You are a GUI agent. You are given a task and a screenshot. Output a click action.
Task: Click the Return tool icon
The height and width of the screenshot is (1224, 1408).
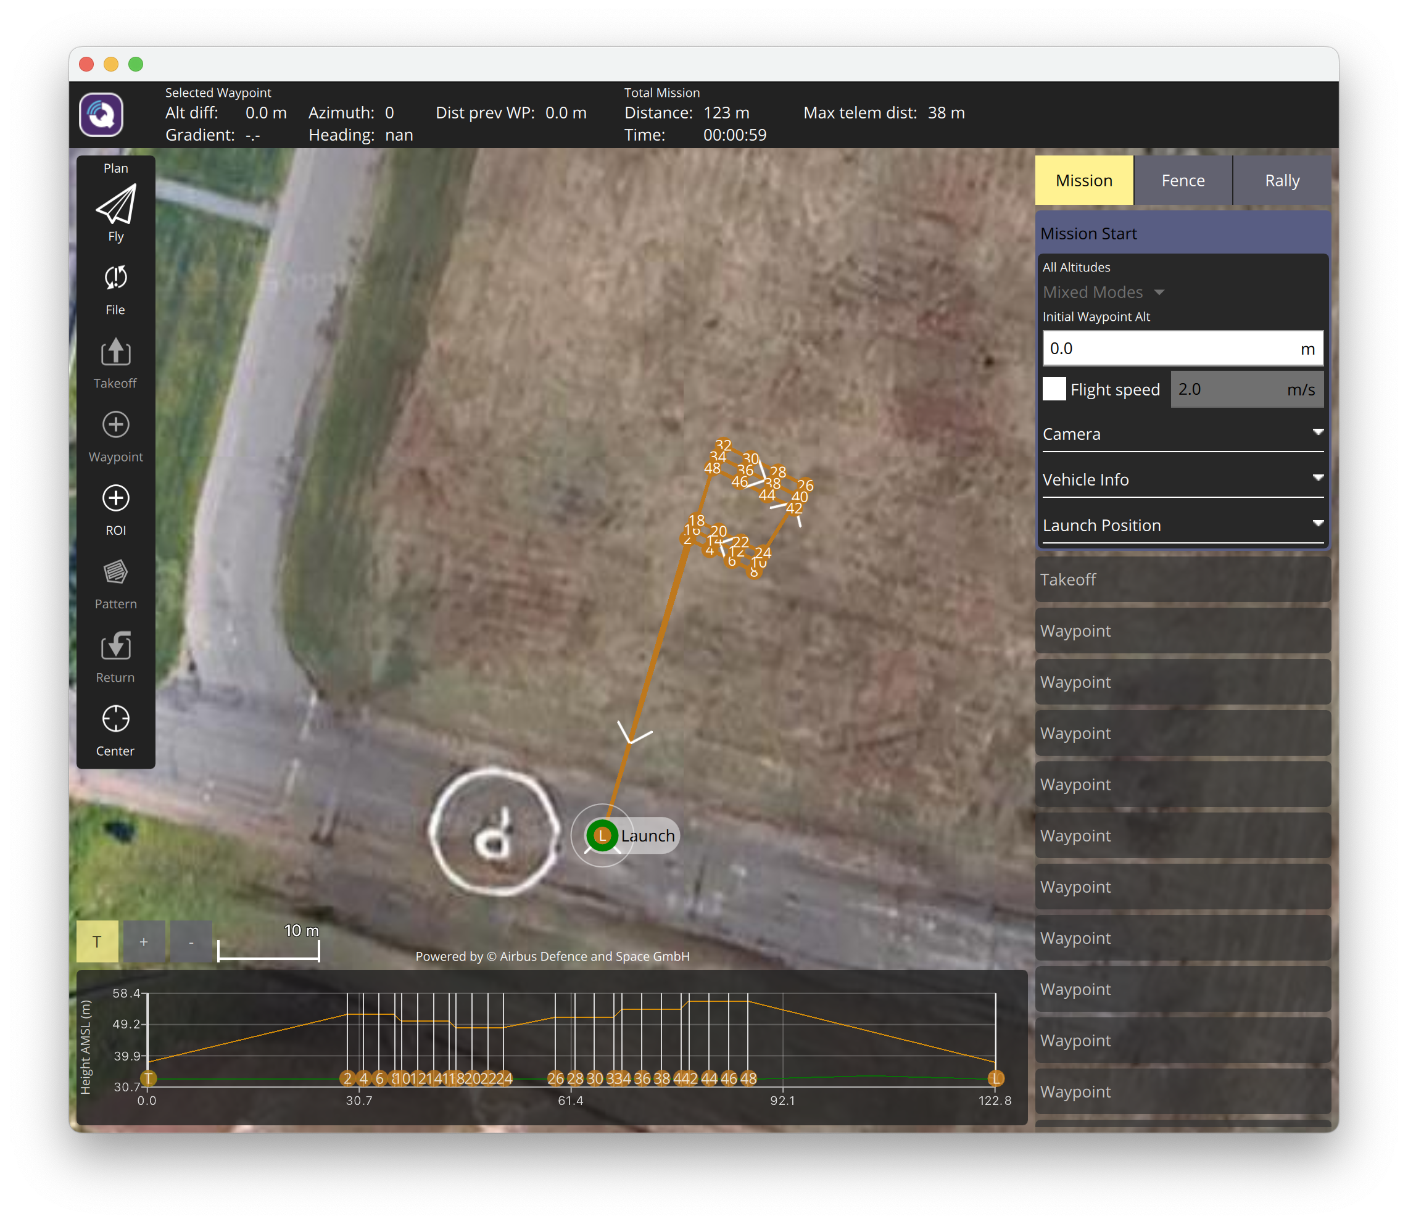pos(115,646)
